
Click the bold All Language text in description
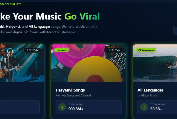click(39, 27)
